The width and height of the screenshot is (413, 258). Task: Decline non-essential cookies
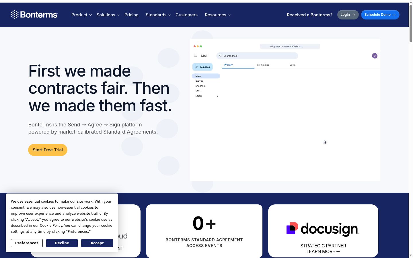pos(62,243)
